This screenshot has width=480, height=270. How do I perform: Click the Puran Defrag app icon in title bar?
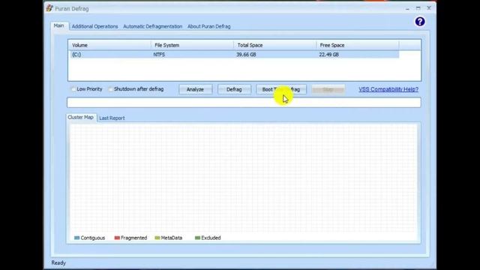coord(49,8)
